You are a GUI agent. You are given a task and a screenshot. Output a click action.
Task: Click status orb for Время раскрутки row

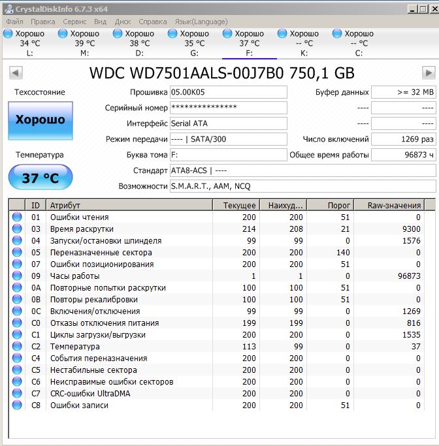click(17, 229)
